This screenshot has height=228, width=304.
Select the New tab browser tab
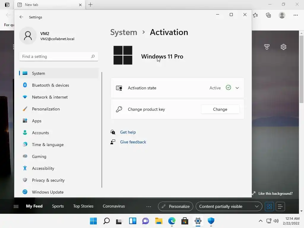(x=50, y=5)
